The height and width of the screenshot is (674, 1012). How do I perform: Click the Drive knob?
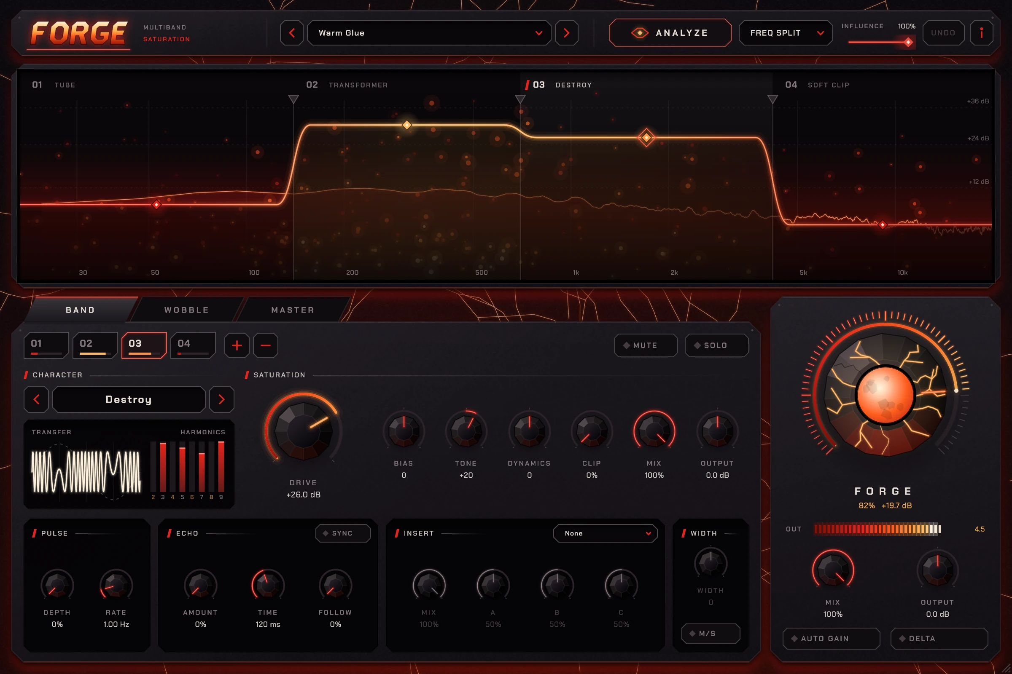tap(303, 431)
